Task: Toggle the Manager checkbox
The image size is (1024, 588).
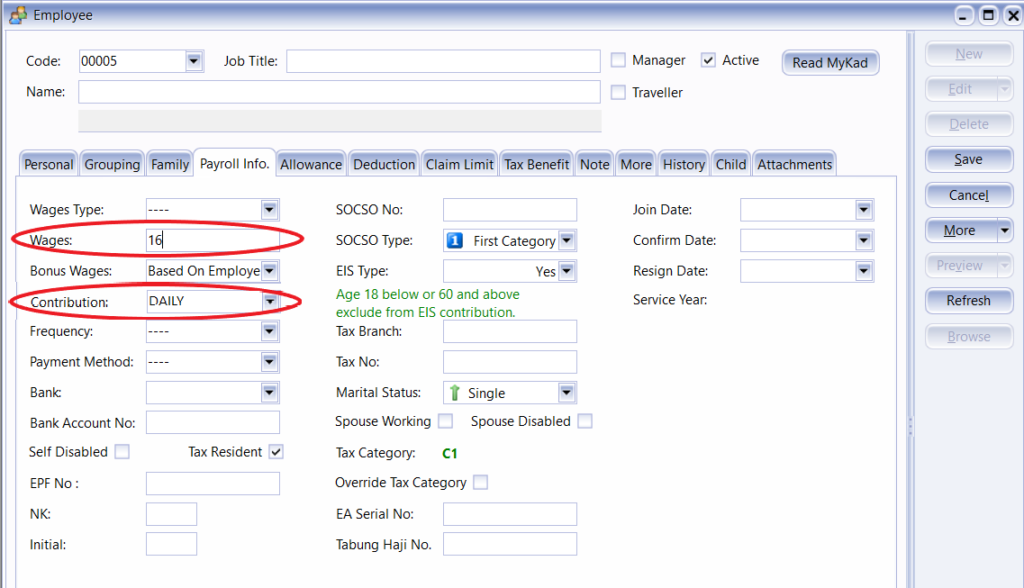Action: (618, 60)
